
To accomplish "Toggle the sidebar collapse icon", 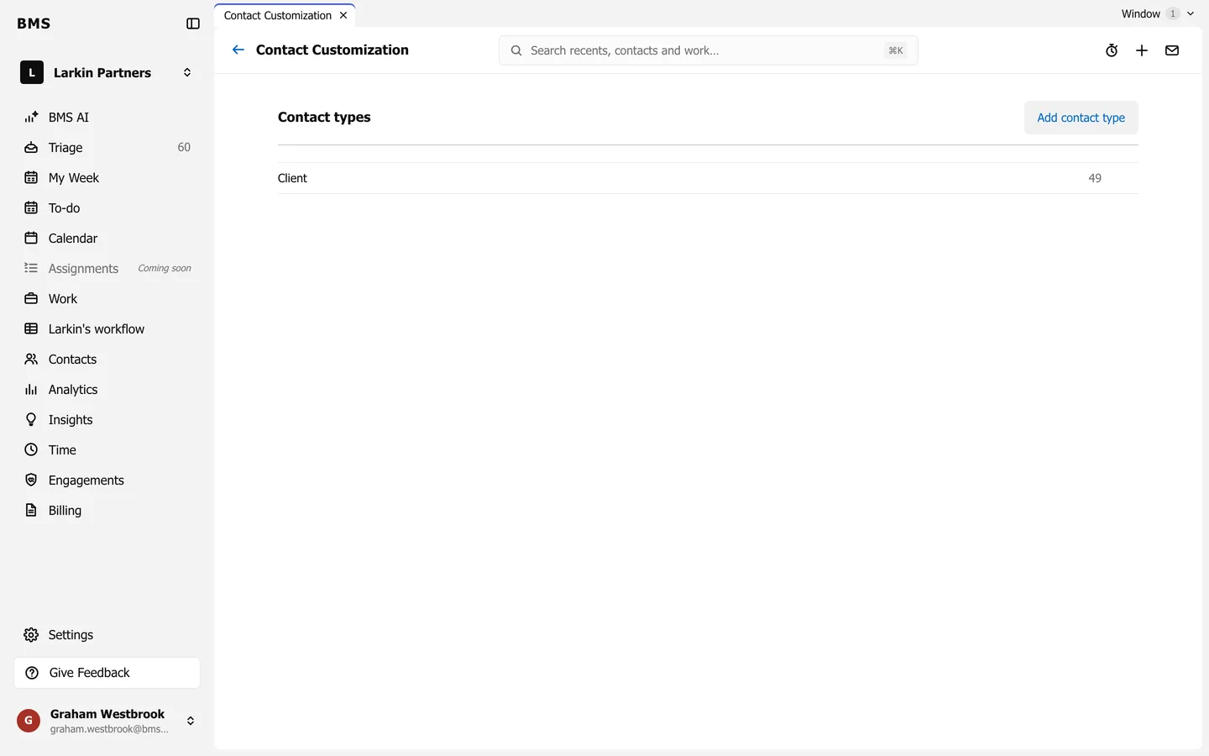I will point(193,24).
